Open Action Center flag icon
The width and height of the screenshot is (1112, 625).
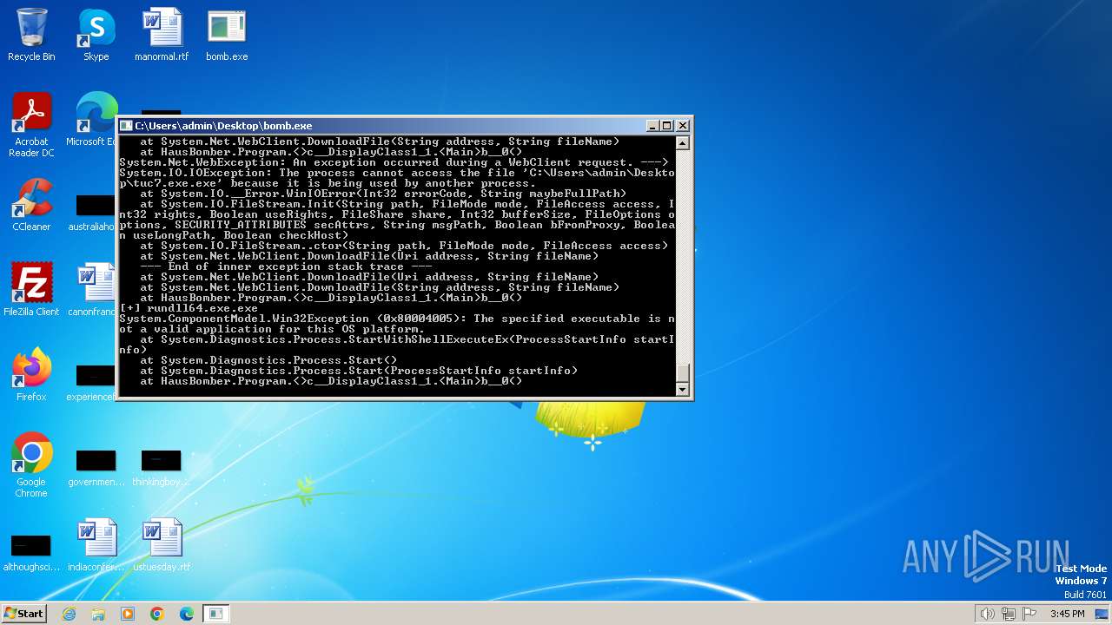1029,614
